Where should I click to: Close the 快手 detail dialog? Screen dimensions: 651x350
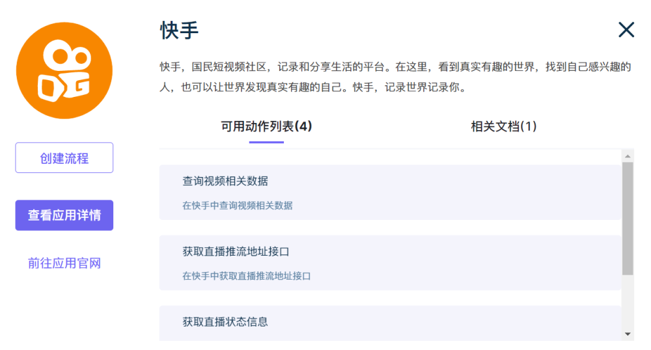point(626,30)
